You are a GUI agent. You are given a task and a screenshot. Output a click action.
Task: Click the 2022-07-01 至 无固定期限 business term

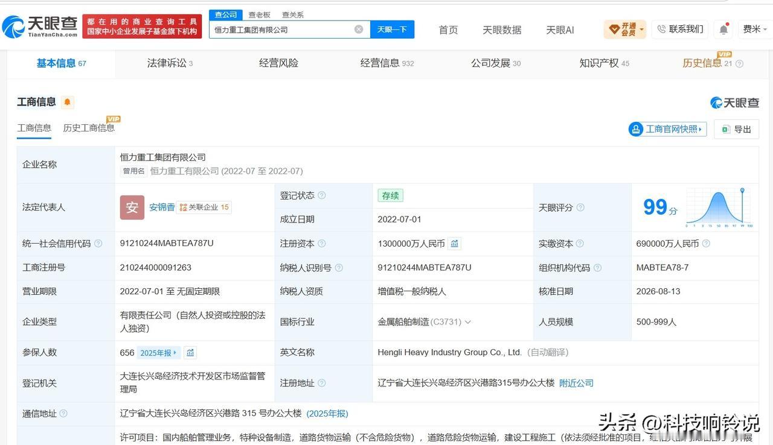point(170,291)
